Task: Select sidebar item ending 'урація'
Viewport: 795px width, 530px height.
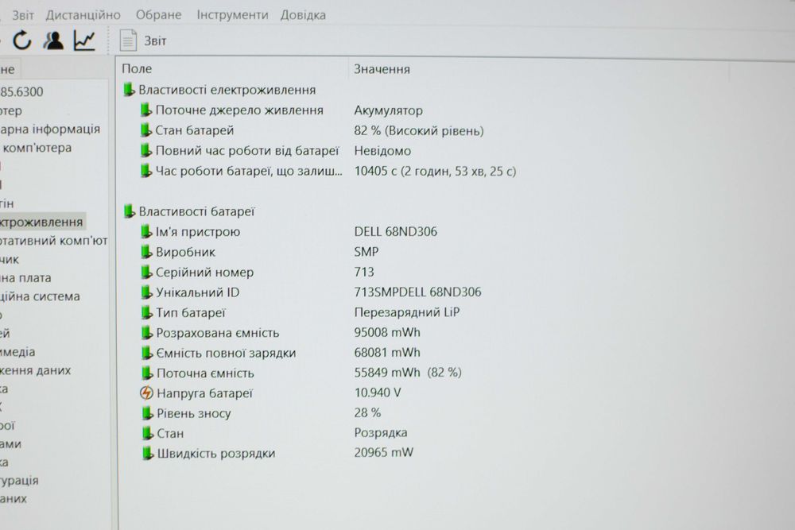Action: 19,480
